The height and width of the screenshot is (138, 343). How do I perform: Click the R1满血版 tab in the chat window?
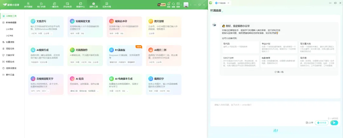click(x=222, y=3)
